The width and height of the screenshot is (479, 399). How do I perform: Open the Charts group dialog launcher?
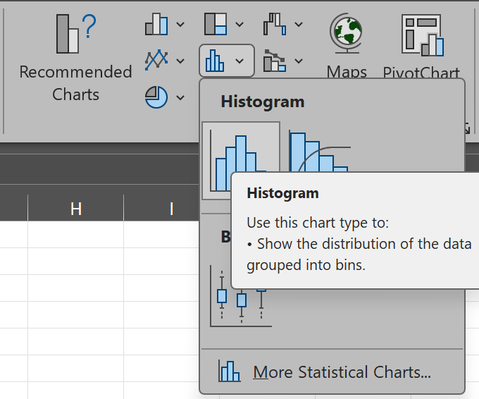[468, 128]
